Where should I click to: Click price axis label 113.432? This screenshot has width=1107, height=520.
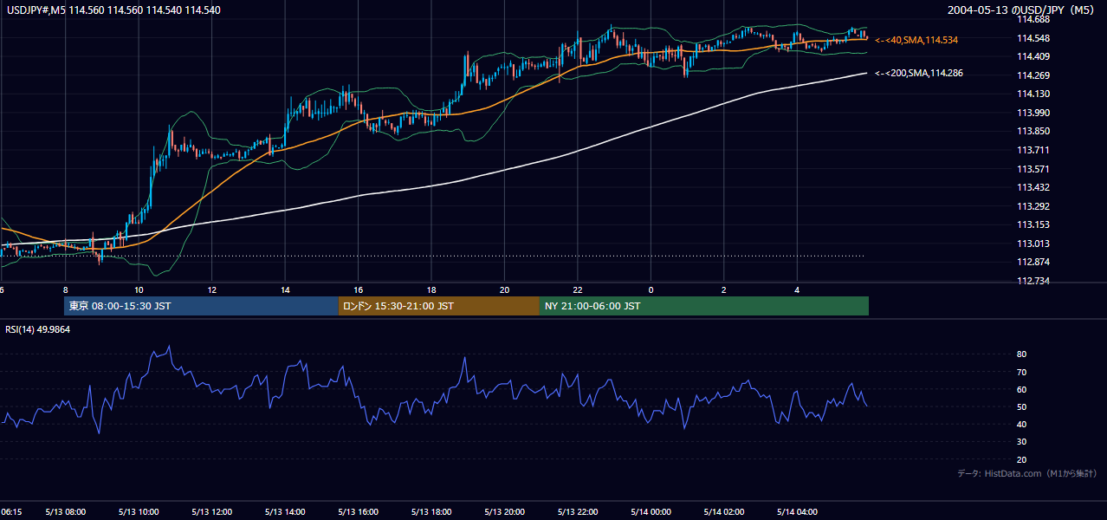click(x=1033, y=187)
